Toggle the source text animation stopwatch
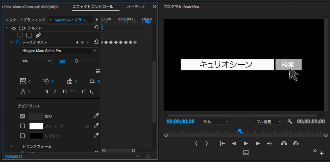Image resolution: width=330 pixels, height=162 pixels. point(18,43)
